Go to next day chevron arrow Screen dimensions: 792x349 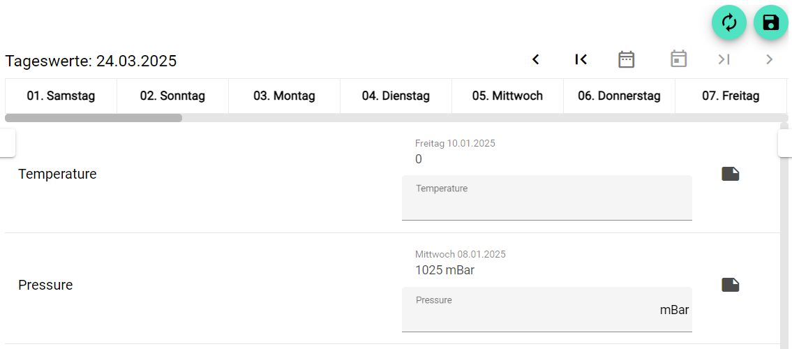click(770, 60)
